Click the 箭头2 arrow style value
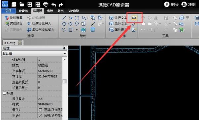The height and width of the screenshot is (120, 199). pyautogui.click(x=50, y=115)
